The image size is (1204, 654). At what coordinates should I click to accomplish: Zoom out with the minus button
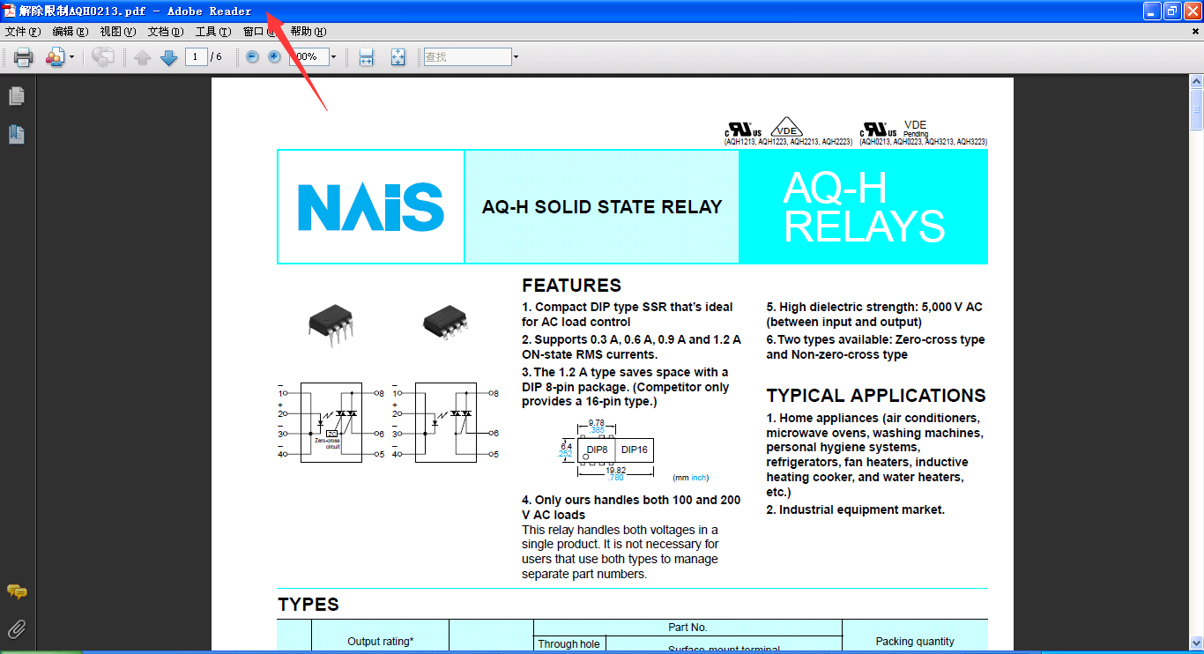[x=252, y=56]
